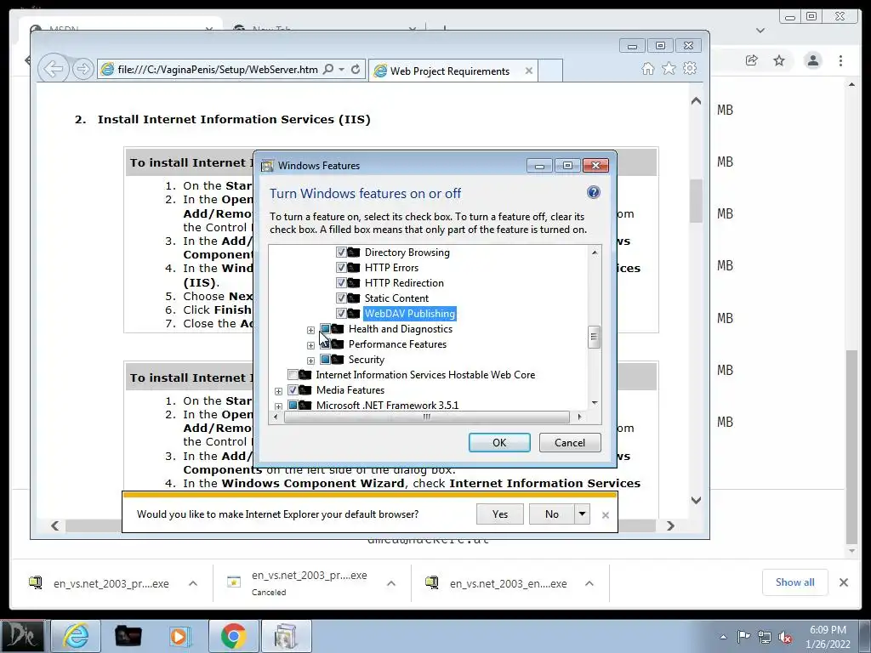Click Cancel in Windows Features
This screenshot has height=653, width=871.
pos(570,442)
